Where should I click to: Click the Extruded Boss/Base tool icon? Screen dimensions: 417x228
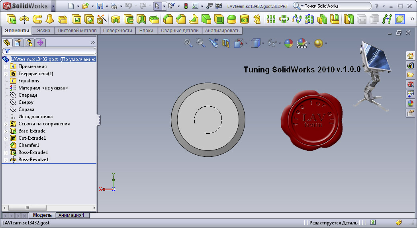click(11, 19)
